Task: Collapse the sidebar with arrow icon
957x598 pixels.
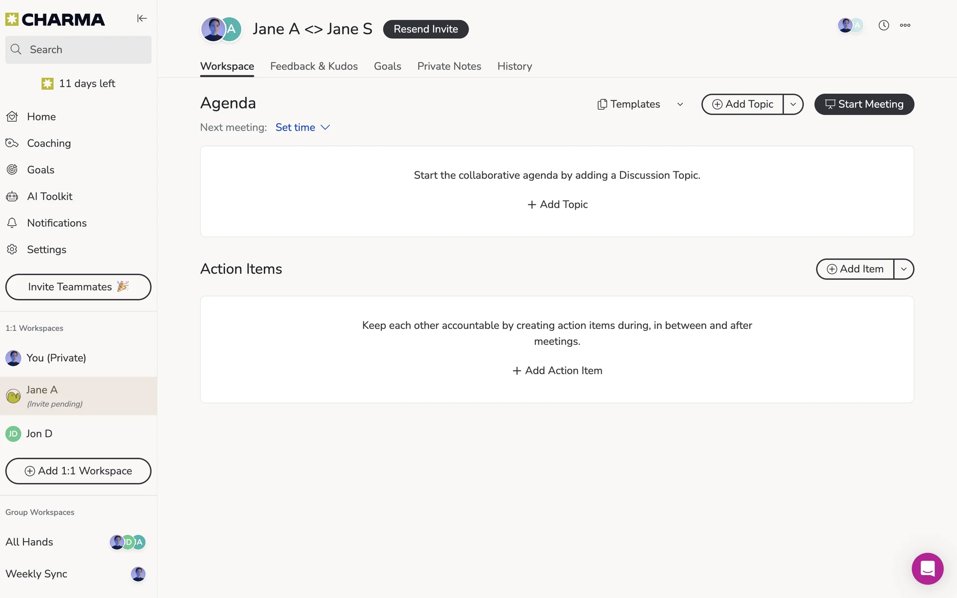Action: pyautogui.click(x=142, y=18)
